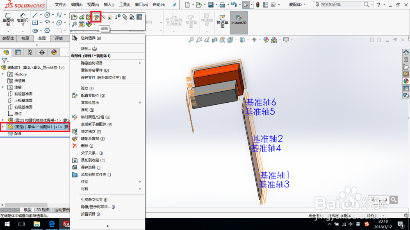Select 前视基准面 in the feature tree
This screenshot has width=410, height=230.
tap(23, 94)
